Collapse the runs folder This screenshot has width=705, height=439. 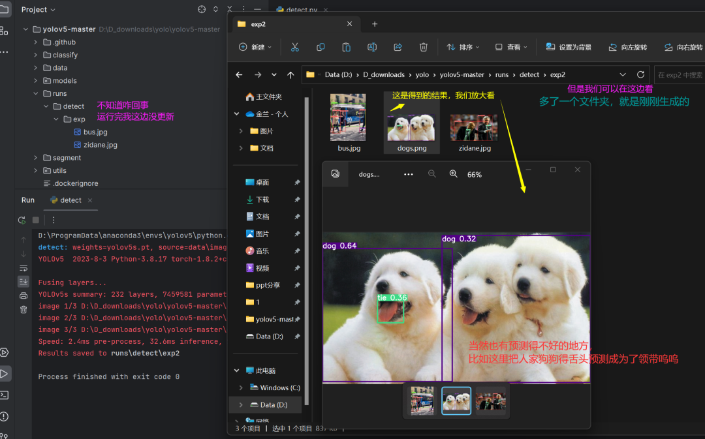point(35,93)
